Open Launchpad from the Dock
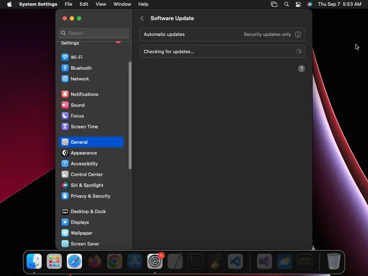Image resolution: width=368 pixels, height=276 pixels. click(x=54, y=261)
